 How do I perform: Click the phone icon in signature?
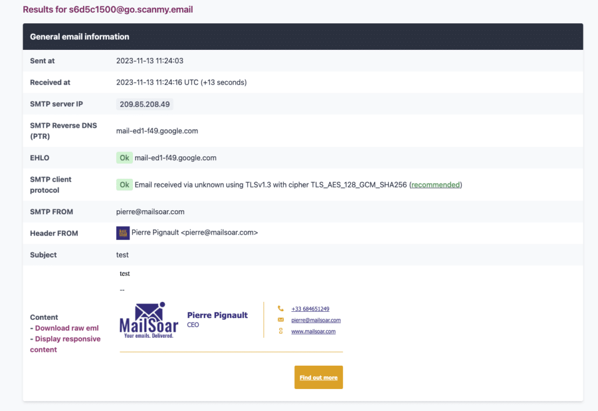[x=280, y=308]
